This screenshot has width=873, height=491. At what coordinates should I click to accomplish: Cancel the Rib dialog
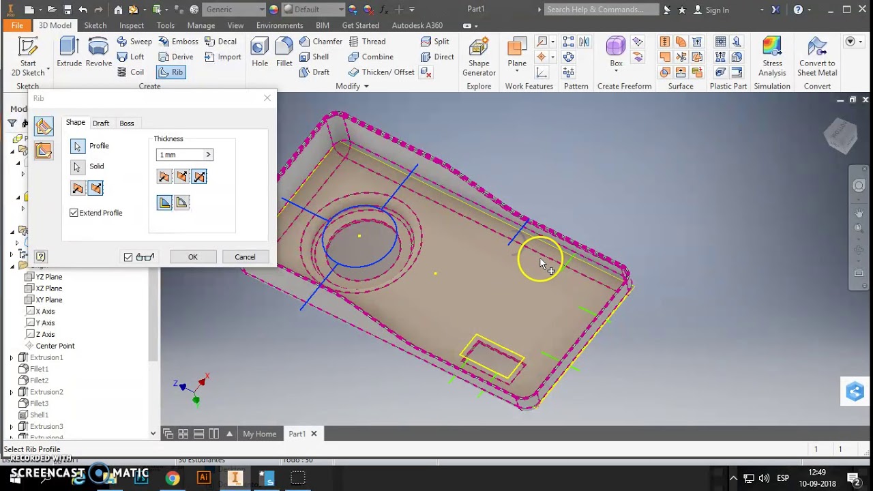point(245,257)
